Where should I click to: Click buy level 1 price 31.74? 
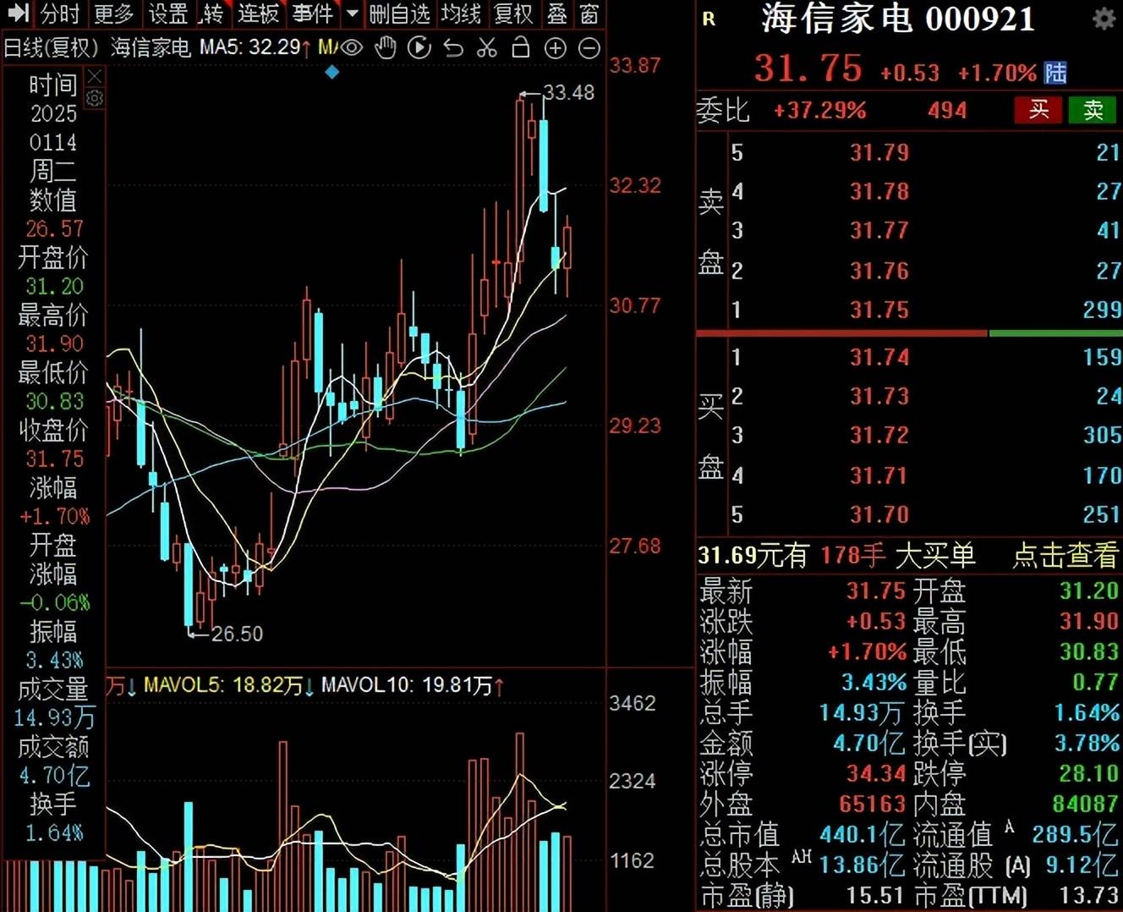879,357
